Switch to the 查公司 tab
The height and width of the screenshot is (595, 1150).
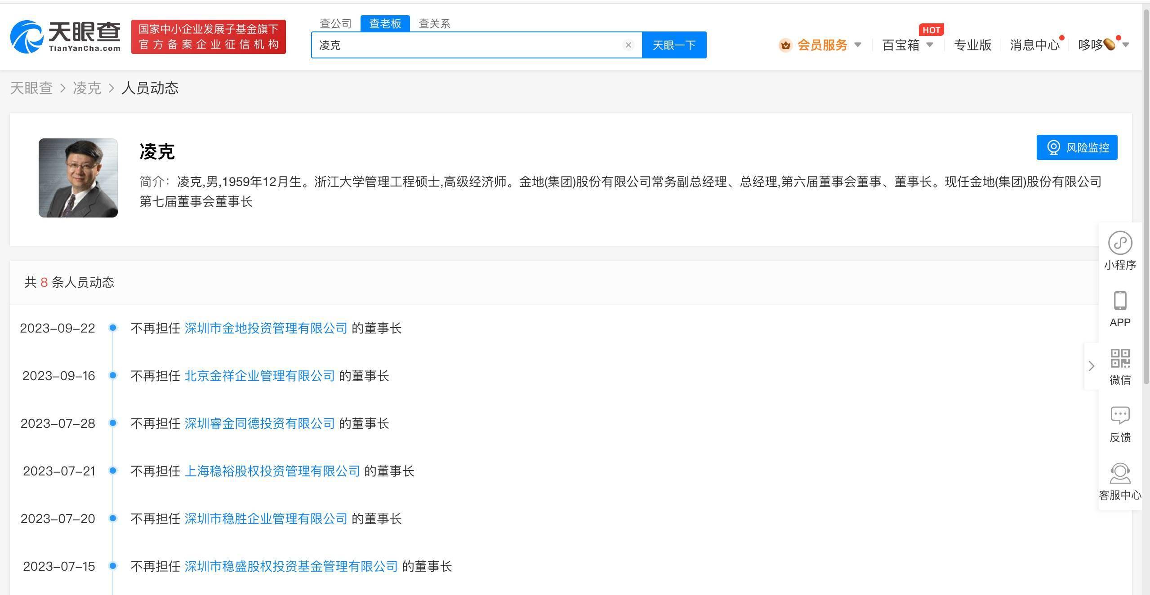[x=335, y=23]
